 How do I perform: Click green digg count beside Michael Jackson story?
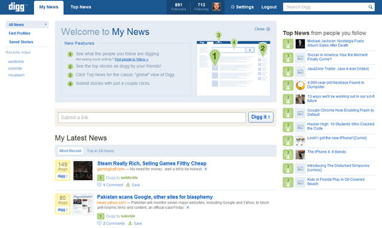click(288, 44)
